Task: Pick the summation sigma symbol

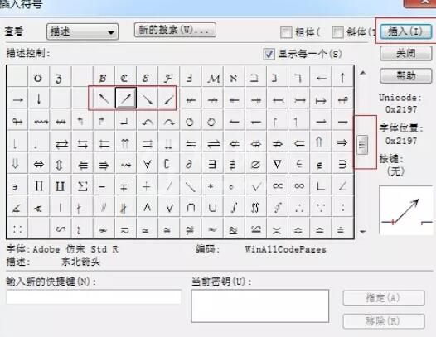Action: pos(82,185)
